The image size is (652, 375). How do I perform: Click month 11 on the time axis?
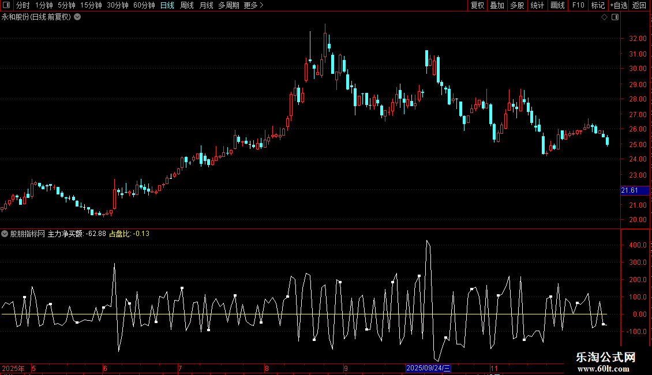(x=494, y=368)
